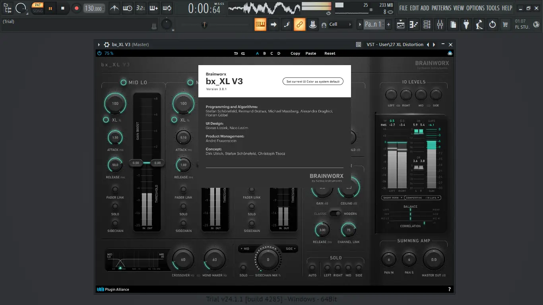Select settings slot B
543x305 pixels.
pos(264,53)
